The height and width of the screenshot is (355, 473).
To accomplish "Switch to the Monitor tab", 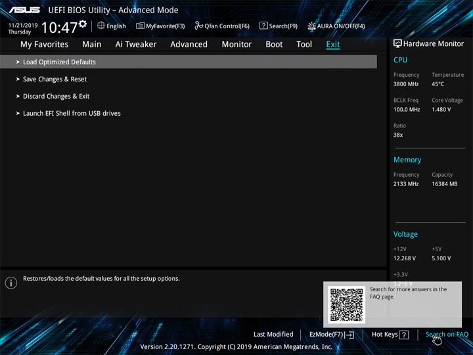I will pos(236,45).
